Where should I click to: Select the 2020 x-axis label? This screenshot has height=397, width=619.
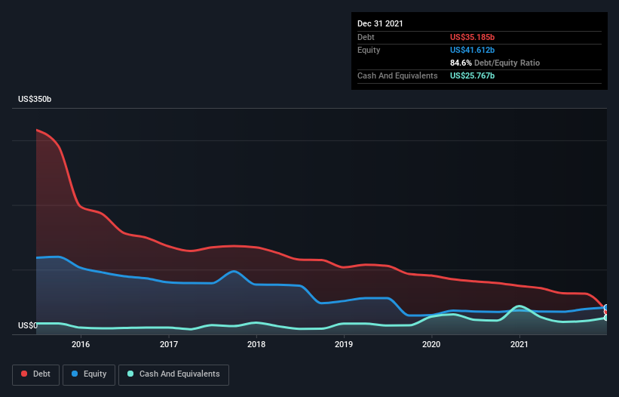[431, 344]
